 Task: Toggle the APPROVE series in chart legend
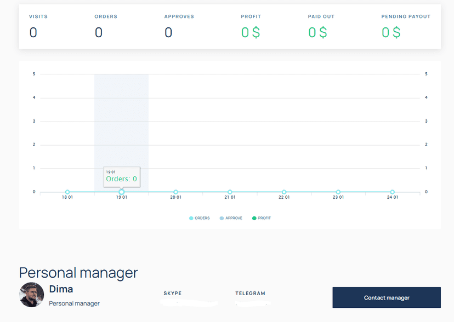(x=231, y=218)
